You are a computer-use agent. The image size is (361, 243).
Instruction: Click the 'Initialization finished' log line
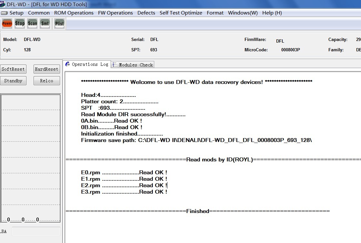122,134
